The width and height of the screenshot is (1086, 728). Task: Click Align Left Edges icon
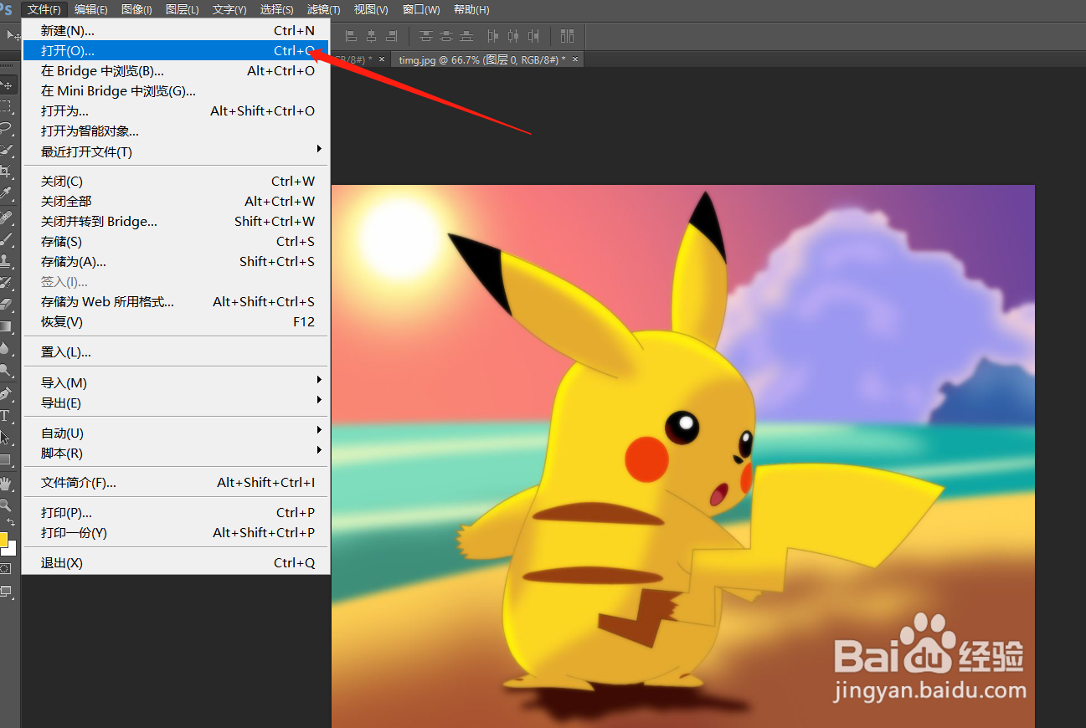click(x=351, y=36)
